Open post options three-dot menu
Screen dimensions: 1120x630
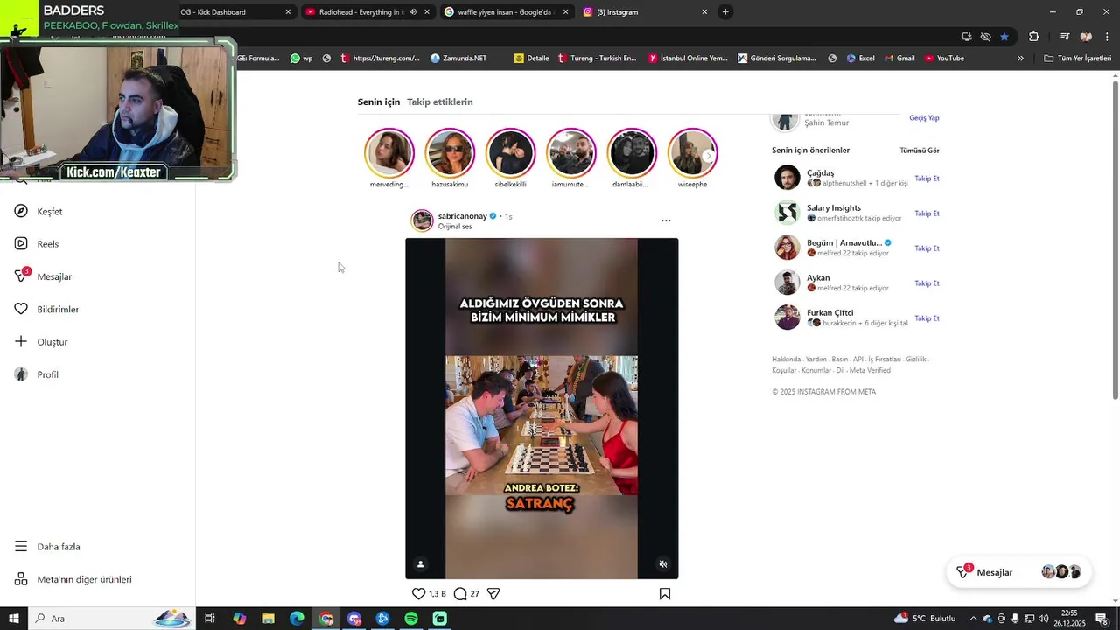[666, 220]
